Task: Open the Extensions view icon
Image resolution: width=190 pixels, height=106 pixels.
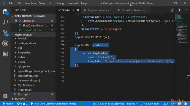Action: [5, 54]
